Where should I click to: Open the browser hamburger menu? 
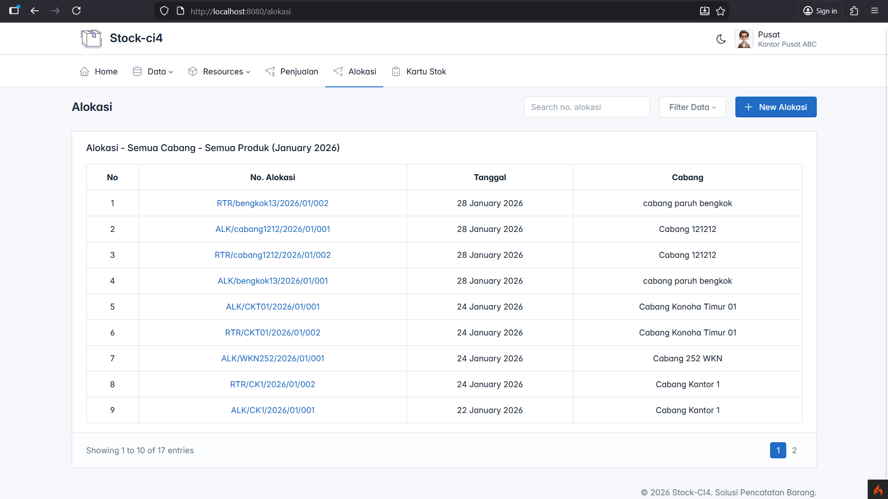point(875,11)
